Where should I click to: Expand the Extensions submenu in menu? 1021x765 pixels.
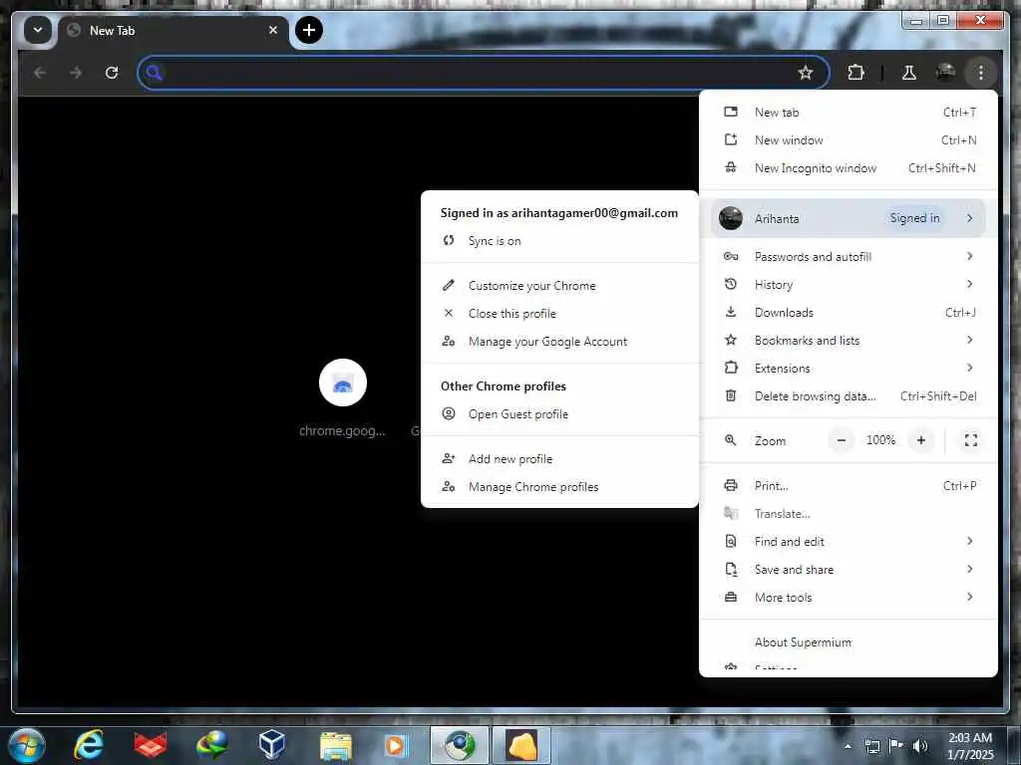[849, 369]
